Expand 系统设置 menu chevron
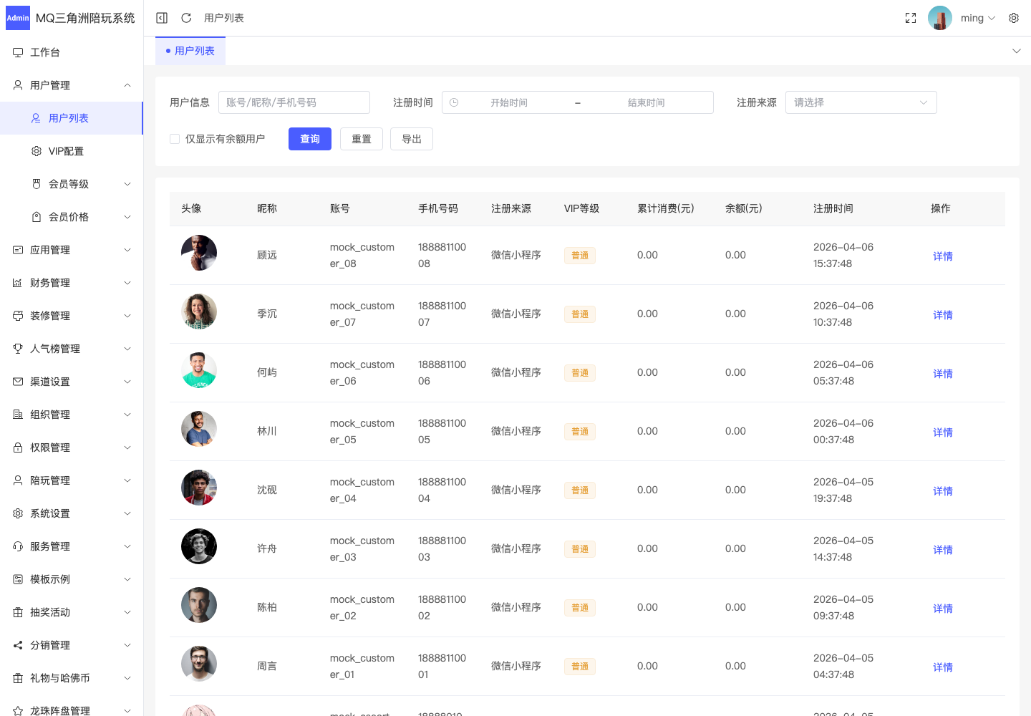The height and width of the screenshot is (716, 1031). [x=127, y=513]
